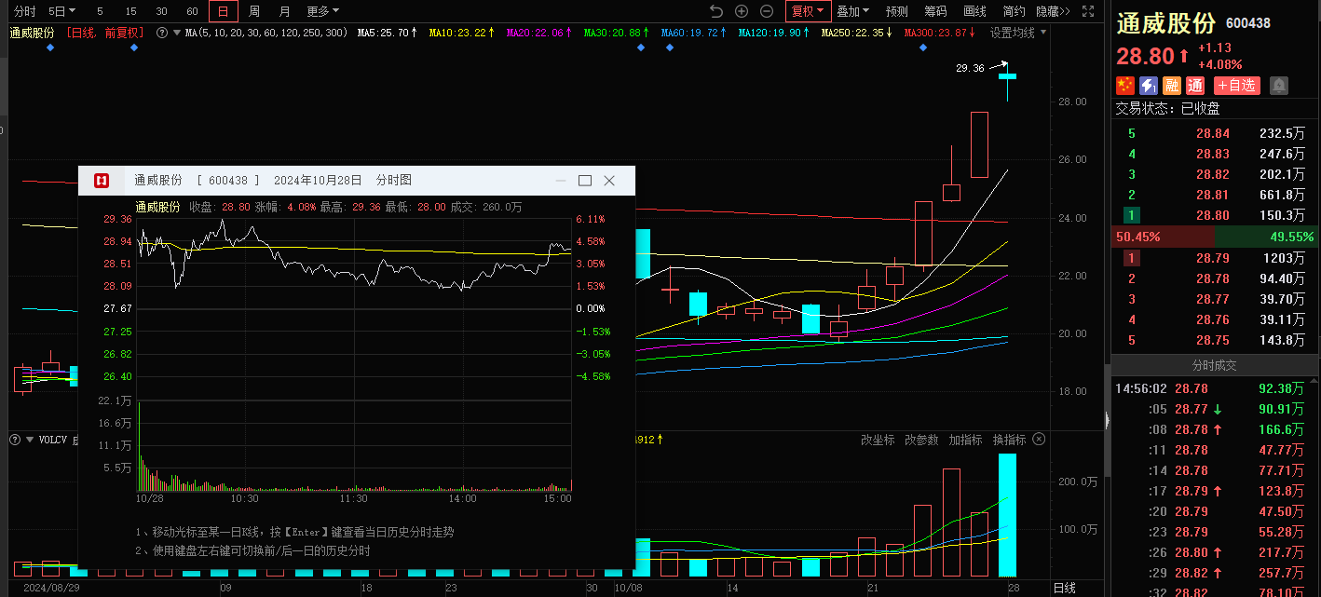Click the lightning bolt badge icon
The height and width of the screenshot is (597, 1321).
click(1149, 86)
